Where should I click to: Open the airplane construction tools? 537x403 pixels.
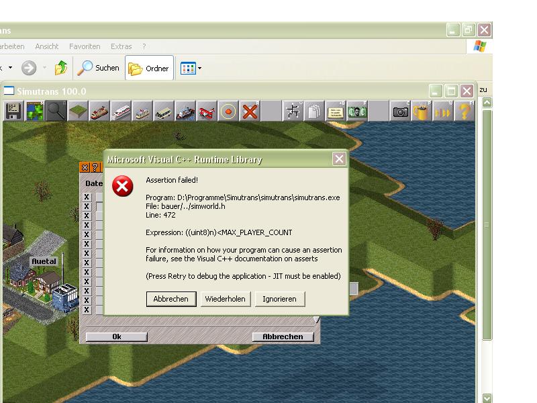pyautogui.click(x=207, y=111)
